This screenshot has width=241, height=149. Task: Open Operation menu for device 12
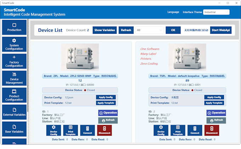108,113
